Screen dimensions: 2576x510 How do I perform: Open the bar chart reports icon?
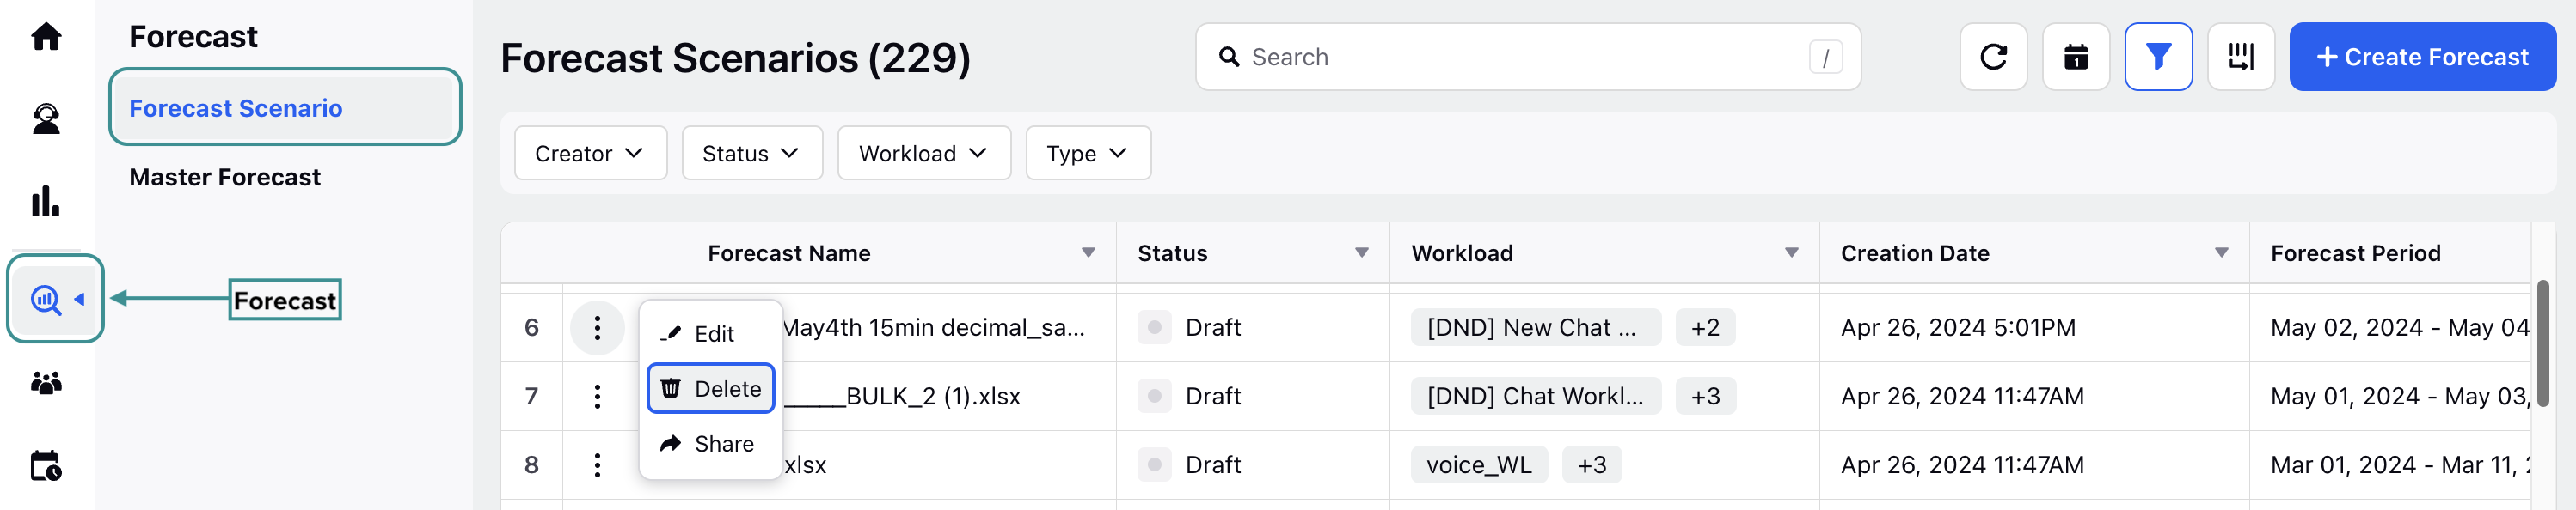(46, 201)
